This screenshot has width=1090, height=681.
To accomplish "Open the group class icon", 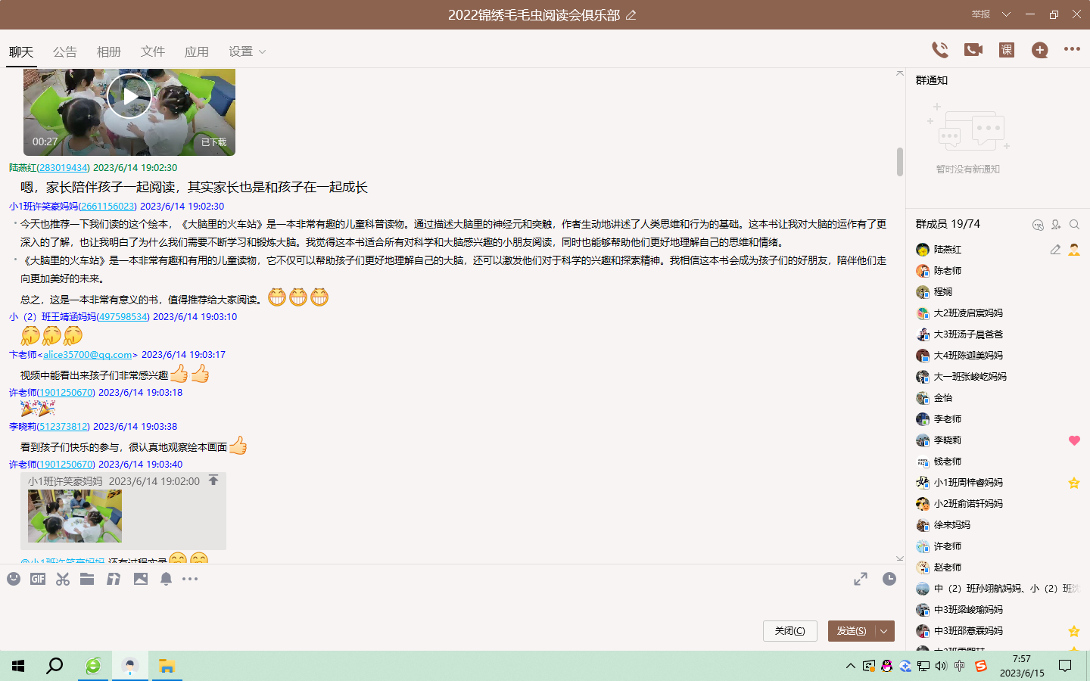I will (x=1007, y=50).
